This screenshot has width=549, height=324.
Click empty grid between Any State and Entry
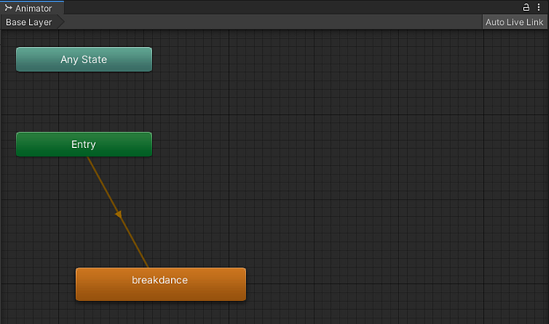(x=84, y=102)
